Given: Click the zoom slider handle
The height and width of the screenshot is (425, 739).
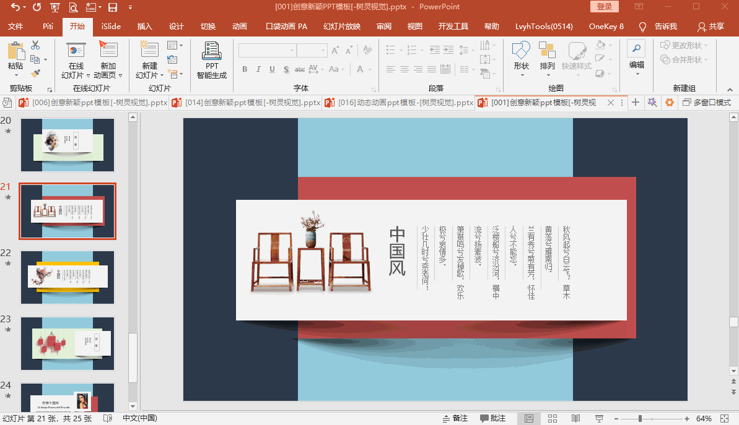Looking at the screenshot, I should click(x=640, y=419).
